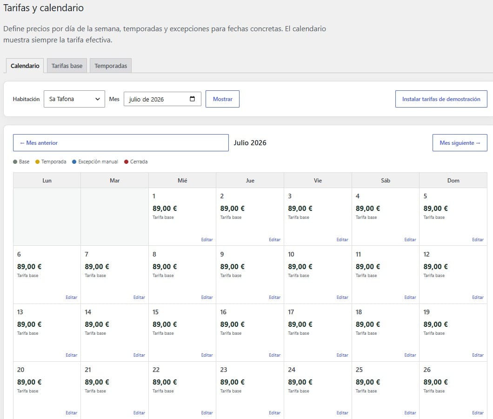Open the Tarifas base tab

67,66
